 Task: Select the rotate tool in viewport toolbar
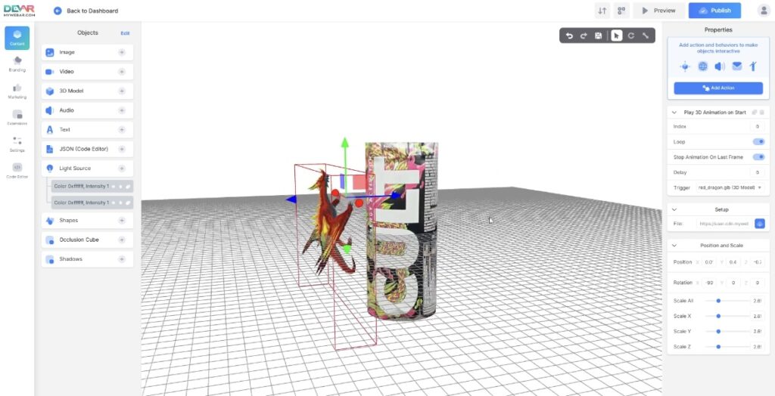630,36
